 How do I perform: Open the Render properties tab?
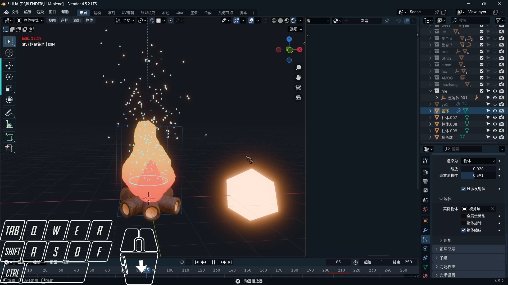[425, 172]
